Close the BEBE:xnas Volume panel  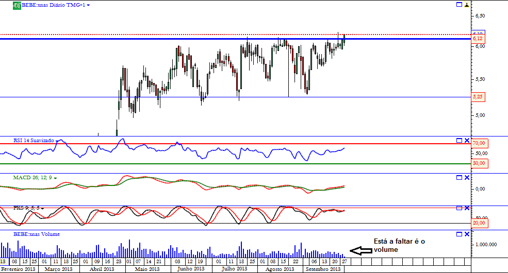(x=467, y=234)
